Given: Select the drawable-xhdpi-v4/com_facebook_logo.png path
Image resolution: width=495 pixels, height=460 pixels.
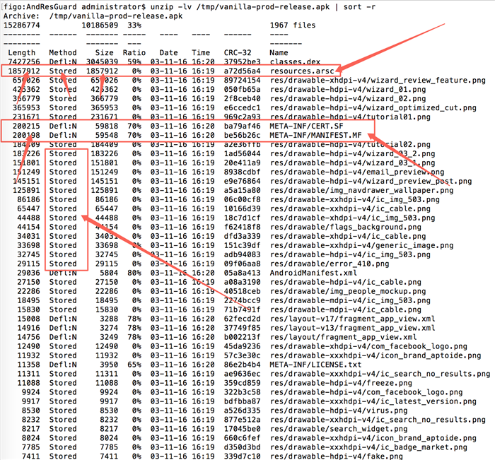Looking at the screenshot, I should (x=368, y=346).
